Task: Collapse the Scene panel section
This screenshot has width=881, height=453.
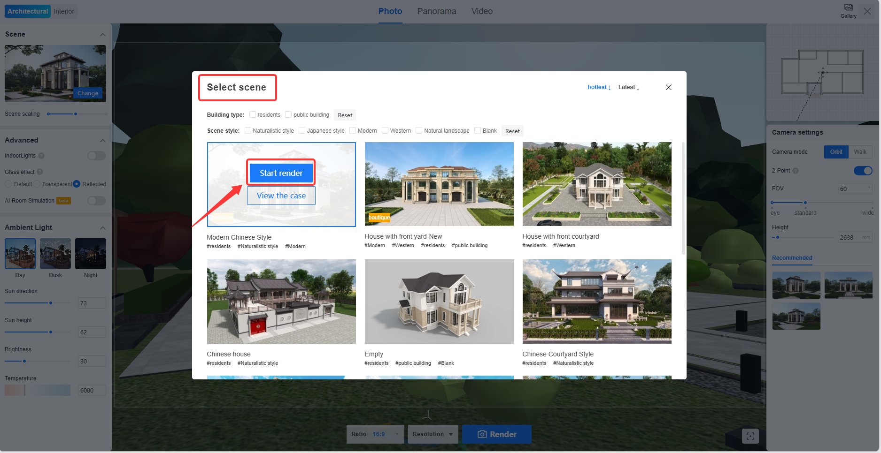Action: tap(102, 35)
